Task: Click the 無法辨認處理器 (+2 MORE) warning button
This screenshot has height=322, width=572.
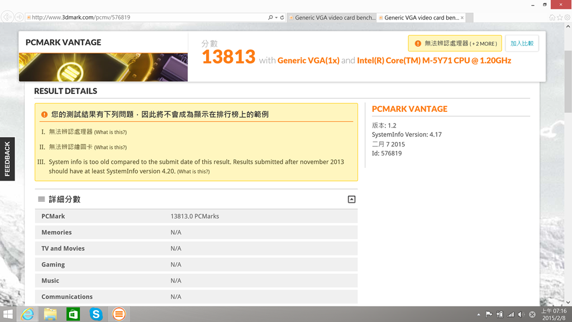Action: pyautogui.click(x=455, y=44)
